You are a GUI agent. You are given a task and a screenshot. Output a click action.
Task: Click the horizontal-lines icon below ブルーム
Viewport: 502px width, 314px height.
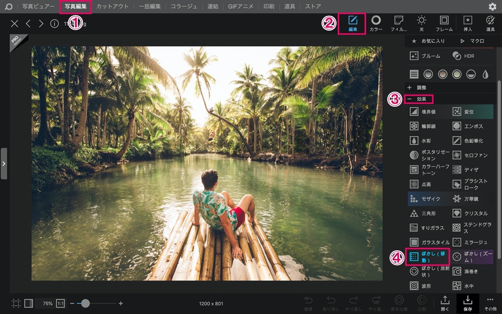pos(414,75)
